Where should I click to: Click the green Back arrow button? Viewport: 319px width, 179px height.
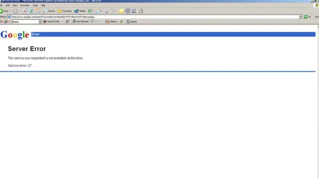click(x=4, y=11)
